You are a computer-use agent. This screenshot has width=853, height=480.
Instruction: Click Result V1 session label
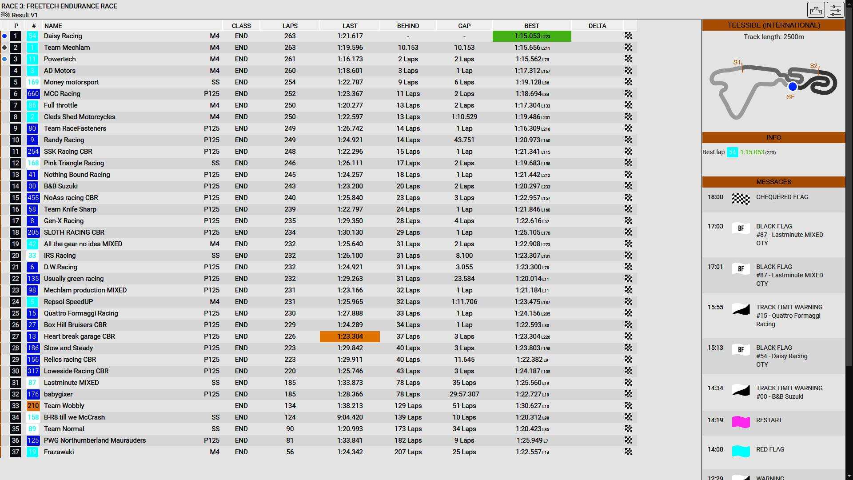(x=24, y=15)
